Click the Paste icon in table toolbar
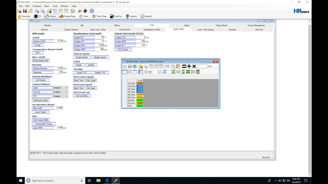Image resolution: width=328 pixels, height=184 pixels. coord(178,66)
